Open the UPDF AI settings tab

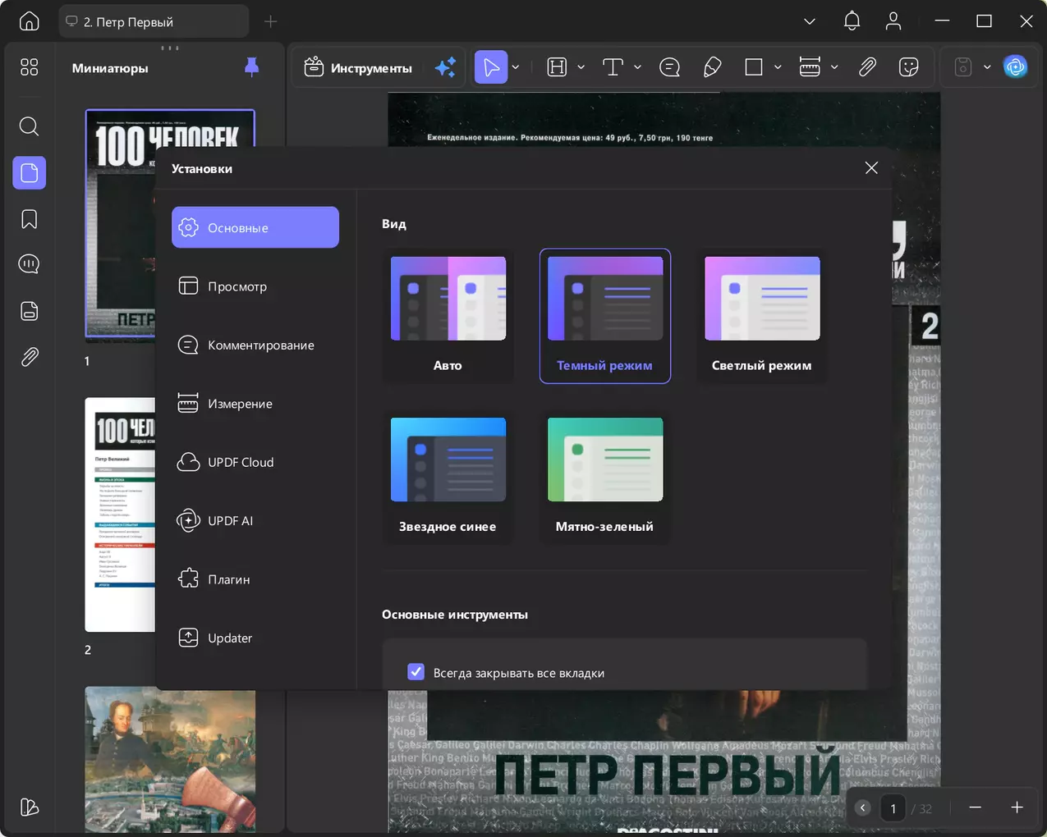tap(255, 520)
